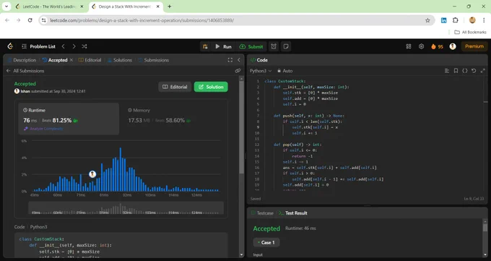Copy submission link icon
The width and height of the screenshot is (491, 261).
coord(238,71)
